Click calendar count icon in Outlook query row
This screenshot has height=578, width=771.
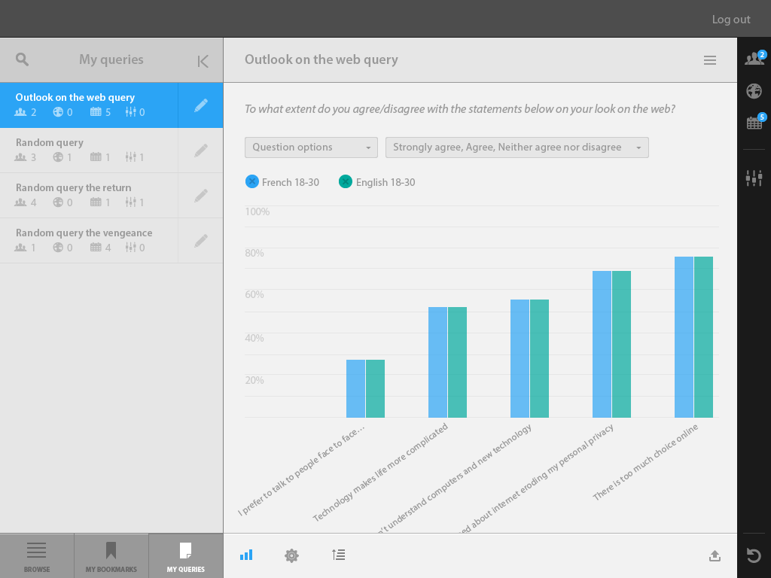pos(96,112)
